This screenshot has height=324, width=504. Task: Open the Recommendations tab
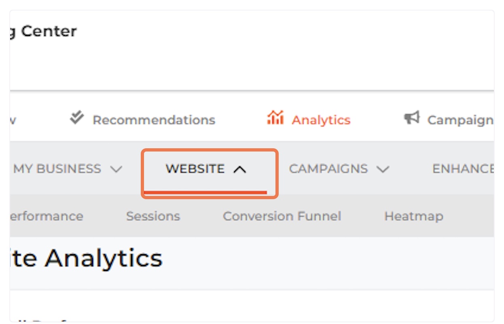click(x=154, y=120)
